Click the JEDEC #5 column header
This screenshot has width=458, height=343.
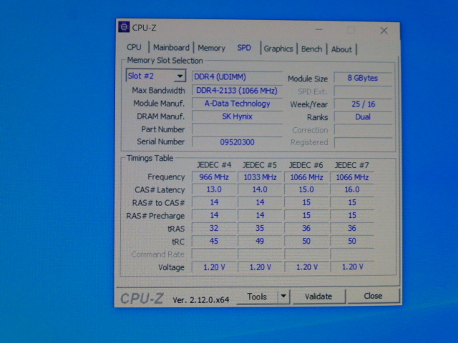click(x=260, y=165)
